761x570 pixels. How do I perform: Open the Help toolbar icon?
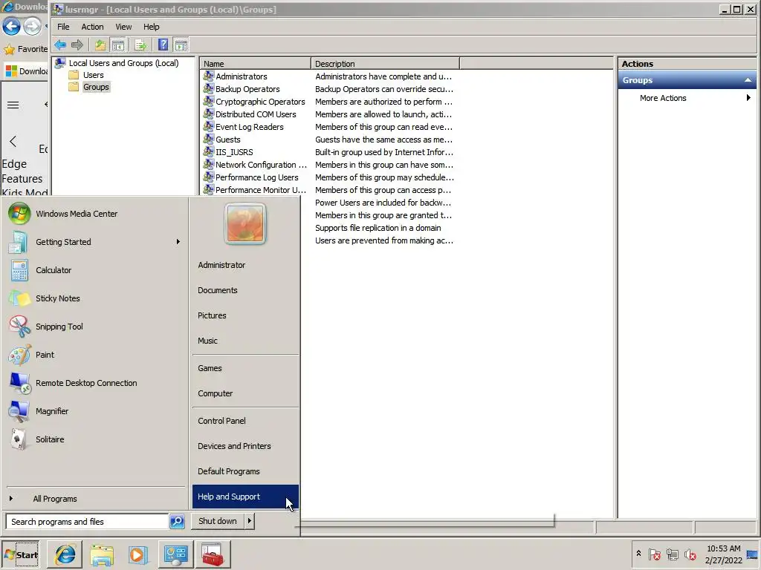point(163,45)
